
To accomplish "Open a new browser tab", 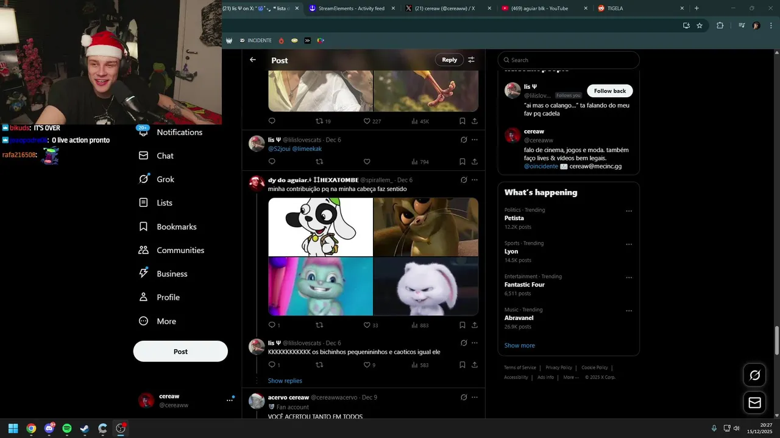I will (x=697, y=9).
